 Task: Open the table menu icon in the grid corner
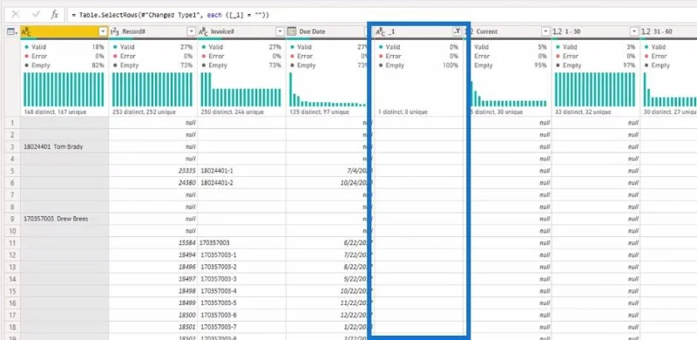pyautogui.click(x=12, y=31)
